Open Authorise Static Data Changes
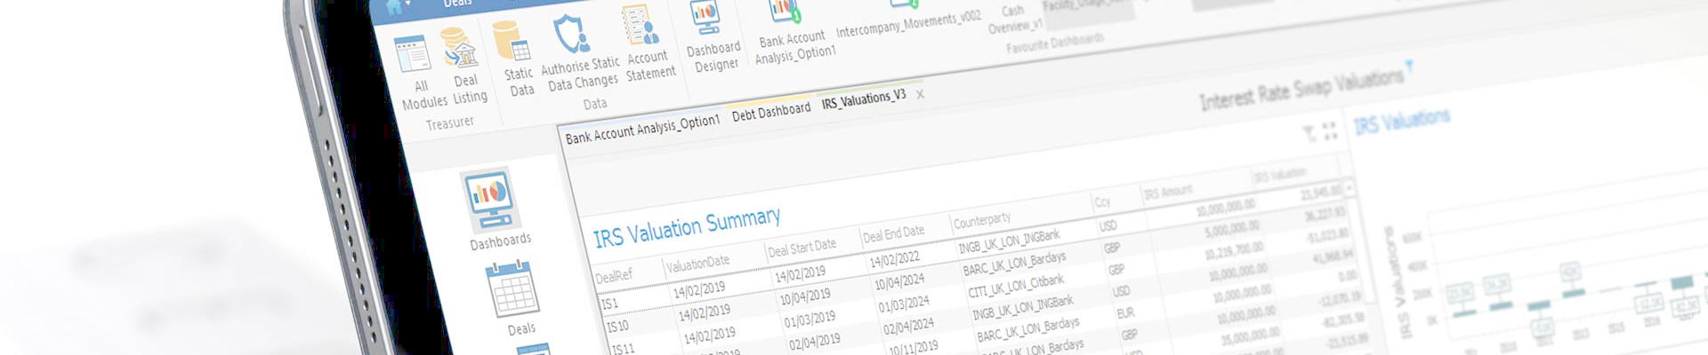The width and height of the screenshot is (1708, 355). coord(578,51)
